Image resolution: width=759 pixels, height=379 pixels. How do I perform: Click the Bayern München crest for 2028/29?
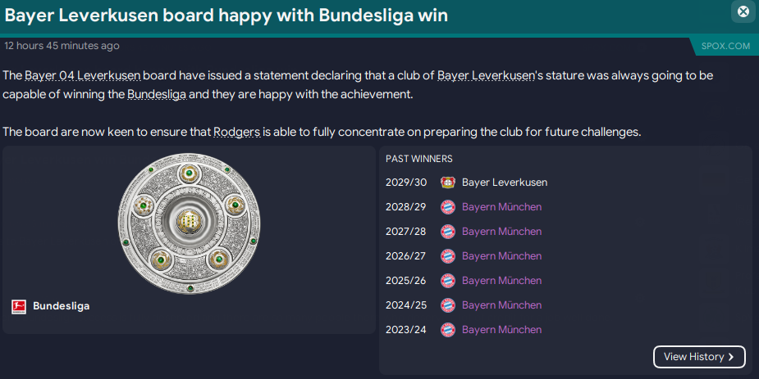click(x=447, y=207)
